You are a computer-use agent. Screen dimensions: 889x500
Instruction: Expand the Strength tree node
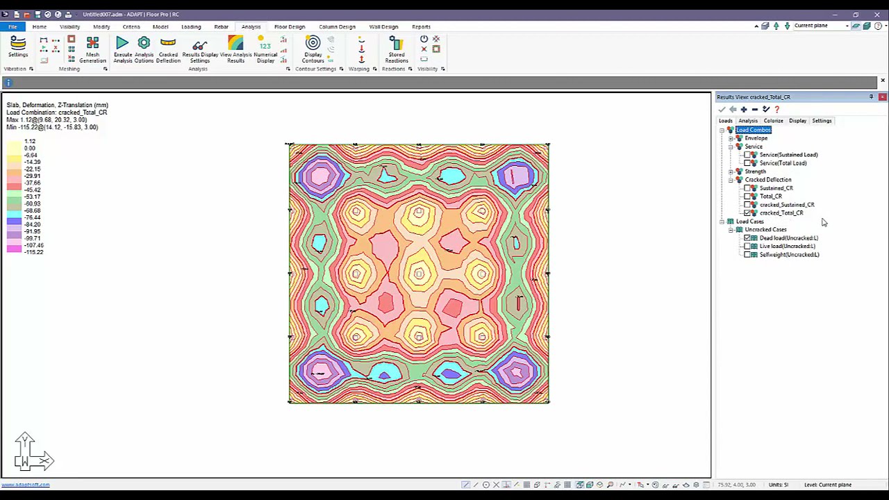(x=731, y=172)
